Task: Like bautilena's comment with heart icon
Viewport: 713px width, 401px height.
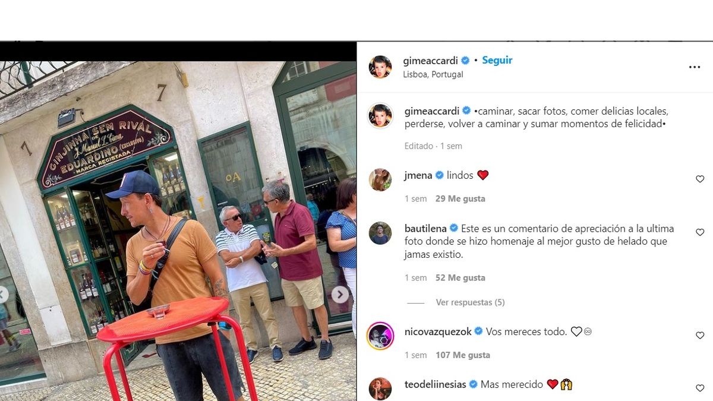Action: point(700,232)
